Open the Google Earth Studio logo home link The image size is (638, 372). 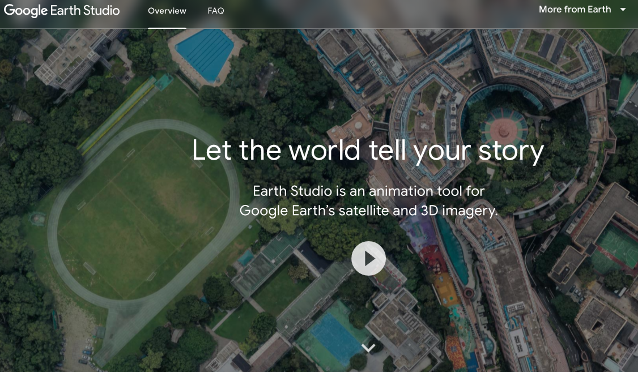point(62,11)
